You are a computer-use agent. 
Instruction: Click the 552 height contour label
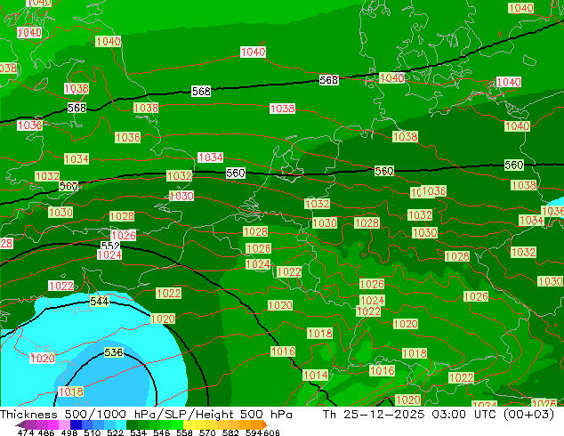(109, 246)
